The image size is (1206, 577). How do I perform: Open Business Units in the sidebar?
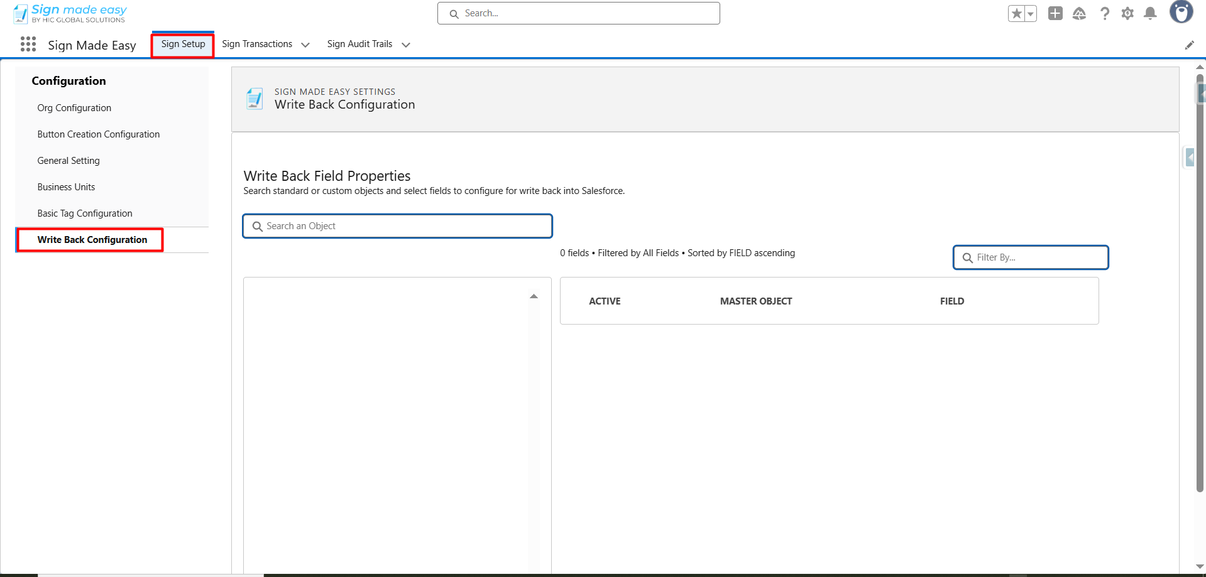tap(66, 187)
